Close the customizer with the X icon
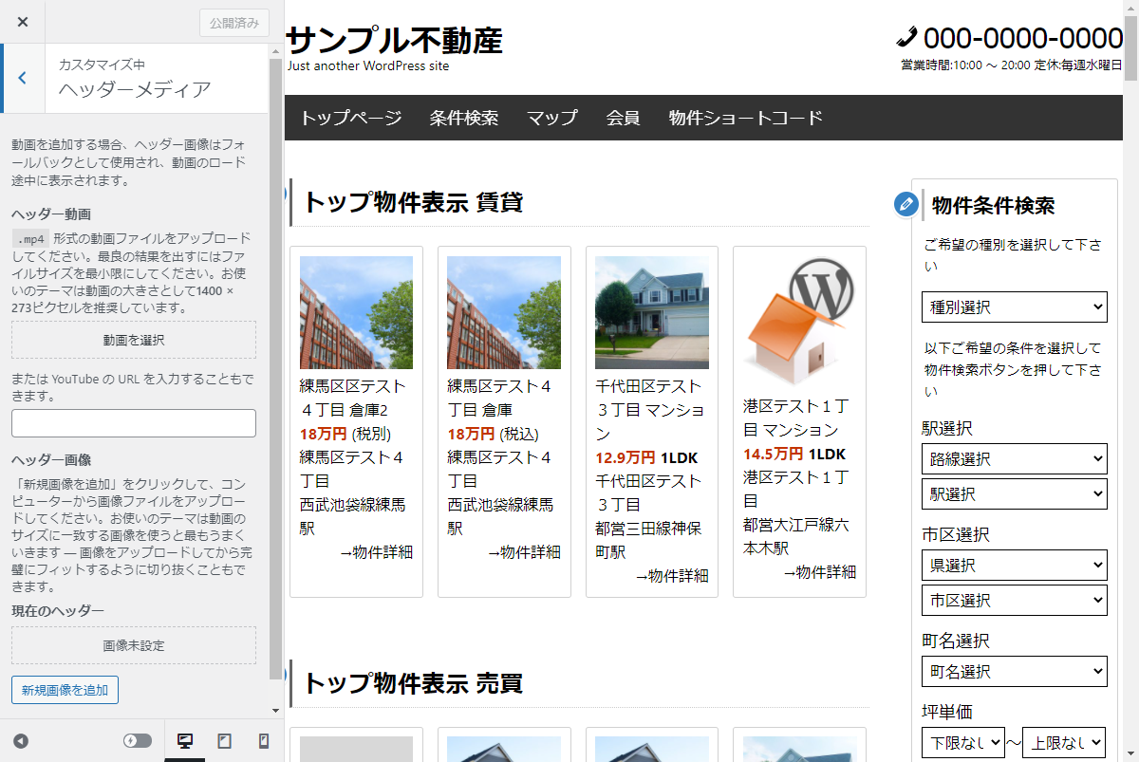1139x762 pixels. coord(23,23)
